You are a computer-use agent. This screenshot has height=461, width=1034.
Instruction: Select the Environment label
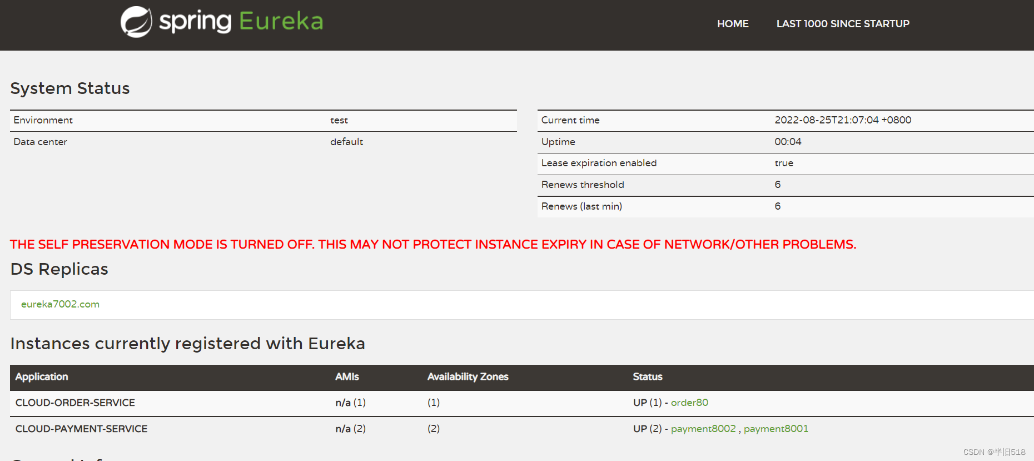[x=43, y=120]
